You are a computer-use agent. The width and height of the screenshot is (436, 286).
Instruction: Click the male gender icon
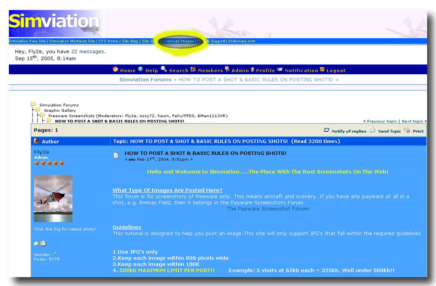[55, 254]
